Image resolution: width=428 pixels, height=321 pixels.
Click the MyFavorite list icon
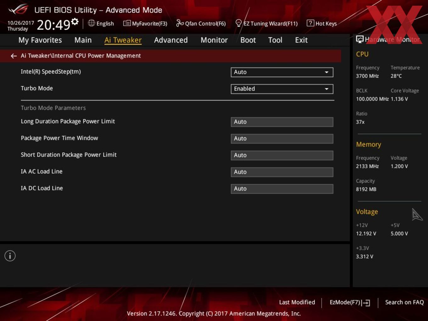click(127, 23)
